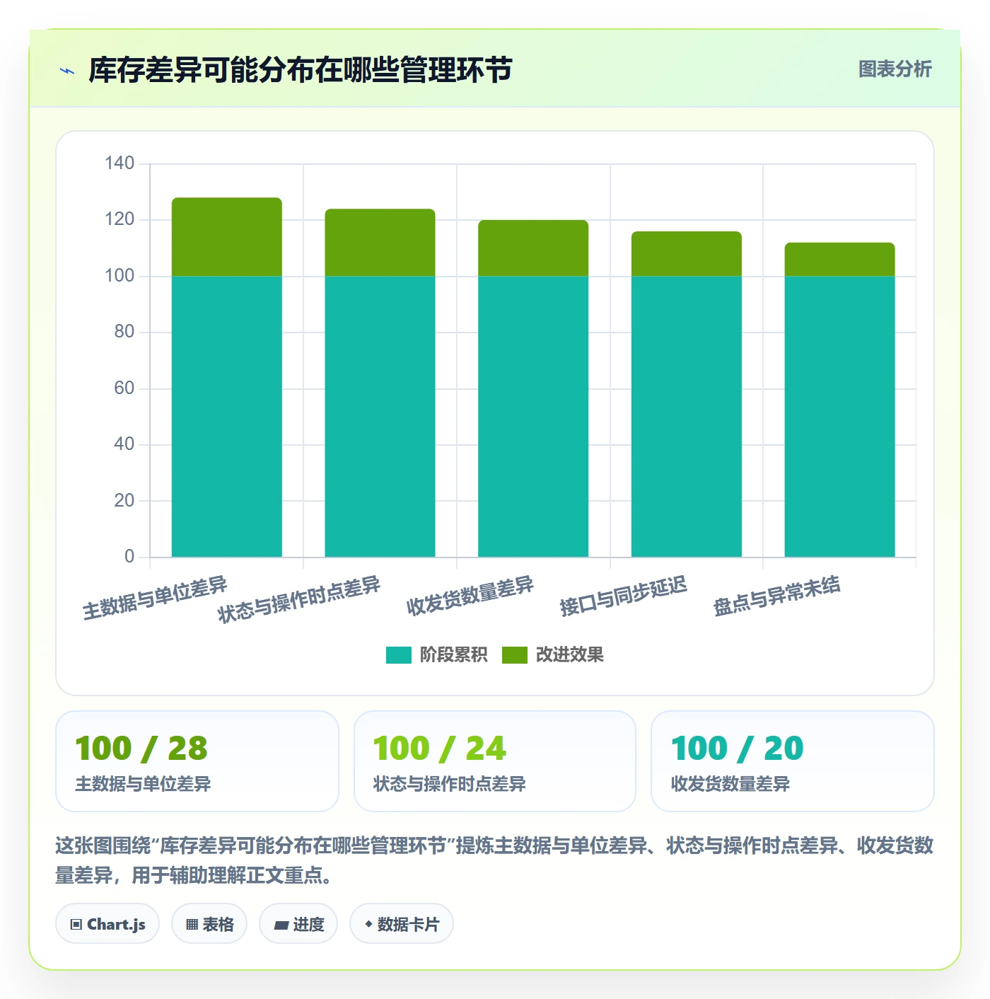Click the y-axis value 140
The image size is (990, 999).
[120, 163]
